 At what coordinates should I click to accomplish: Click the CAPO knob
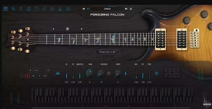pos(118,73)
